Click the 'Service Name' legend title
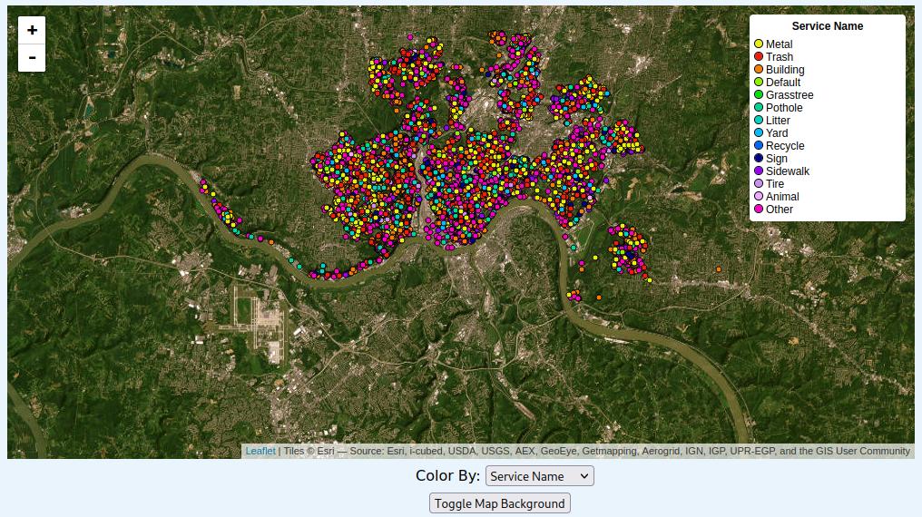The height and width of the screenshot is (517, 922). [x=828, y=25]
